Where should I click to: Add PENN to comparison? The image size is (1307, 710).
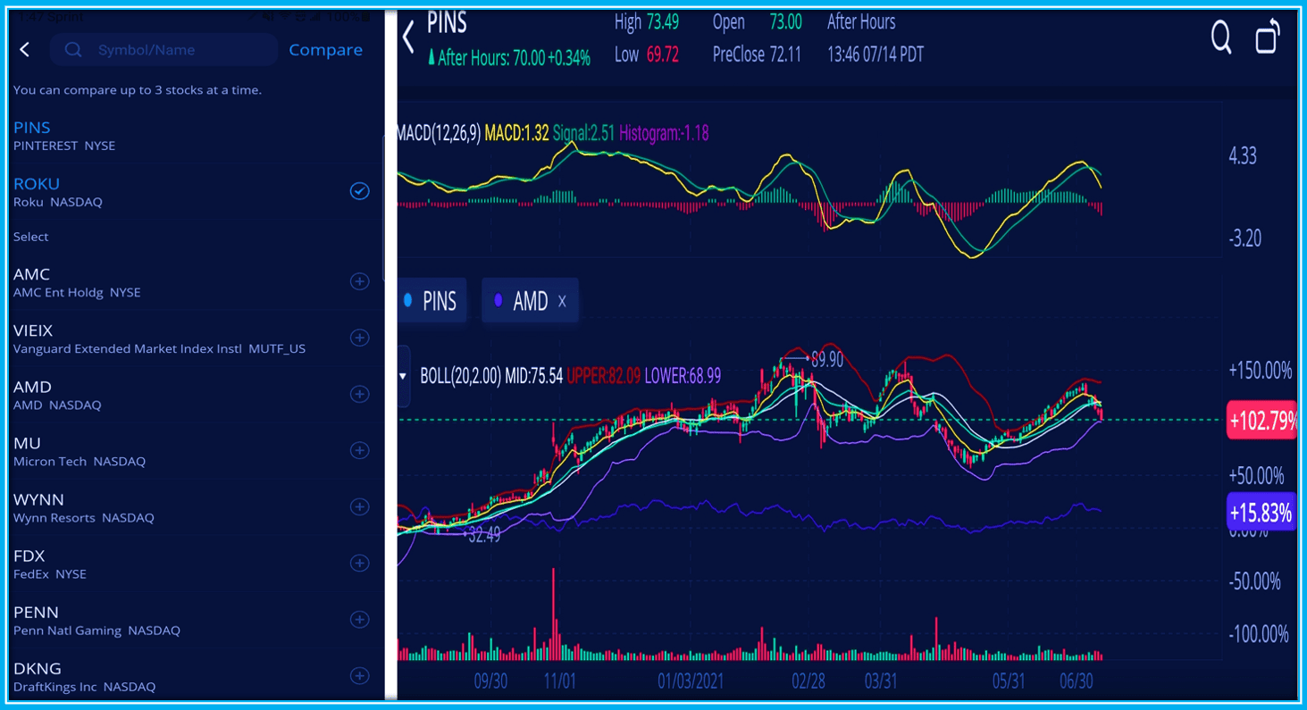pos(359,619)
